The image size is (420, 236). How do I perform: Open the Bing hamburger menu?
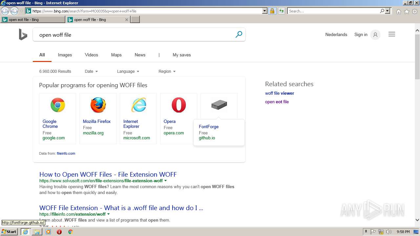click(x=392, y=34)
